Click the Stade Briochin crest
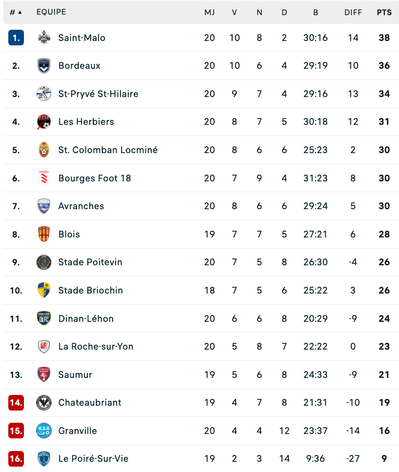 tap(44, 290)
